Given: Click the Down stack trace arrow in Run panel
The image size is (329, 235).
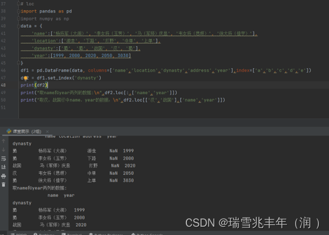Looking at the screenshot, I should (4, 150).
